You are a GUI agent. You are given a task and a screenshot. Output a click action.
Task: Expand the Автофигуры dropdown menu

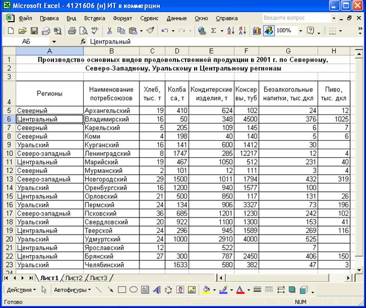[x=71, y=290]
